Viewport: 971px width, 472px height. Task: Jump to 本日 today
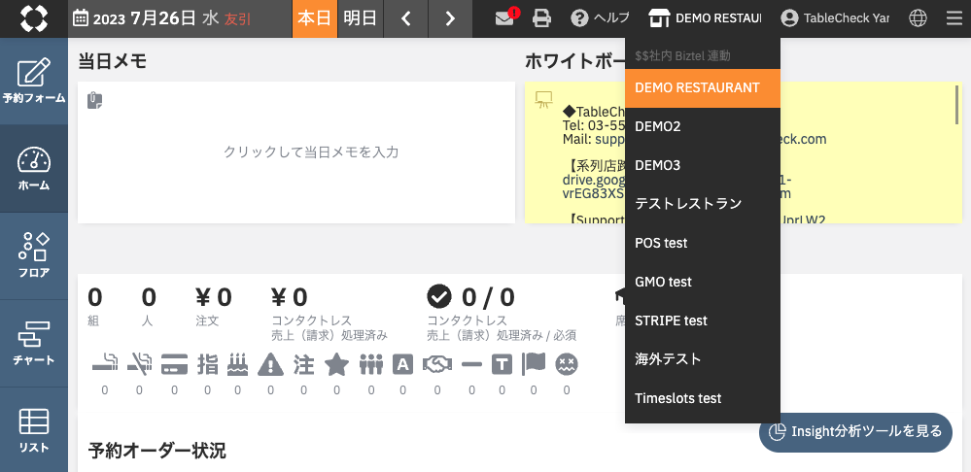(315, 18)
